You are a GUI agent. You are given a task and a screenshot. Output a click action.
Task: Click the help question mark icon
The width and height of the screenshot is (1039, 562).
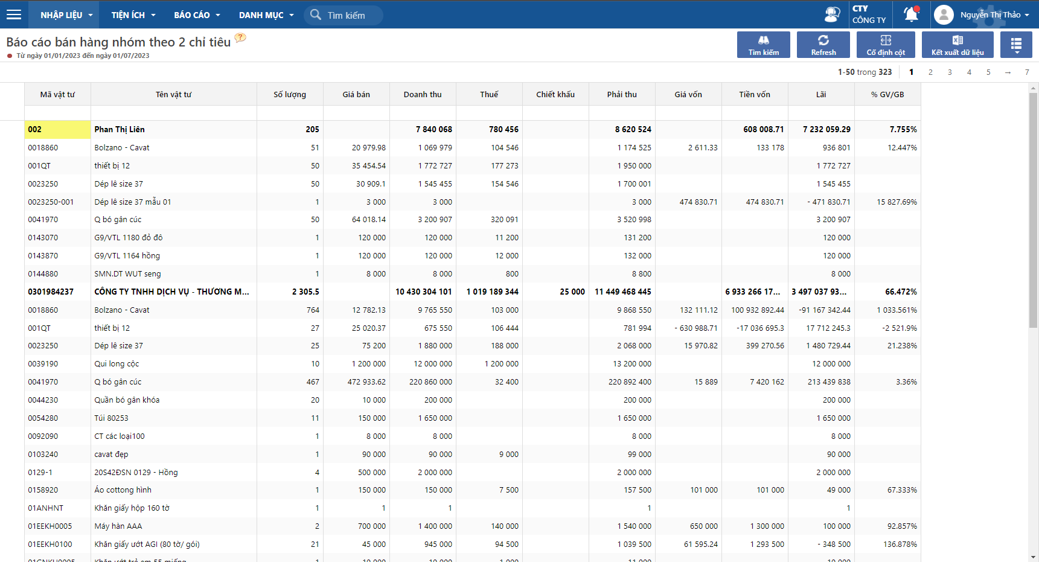click(x=240, y=37)
